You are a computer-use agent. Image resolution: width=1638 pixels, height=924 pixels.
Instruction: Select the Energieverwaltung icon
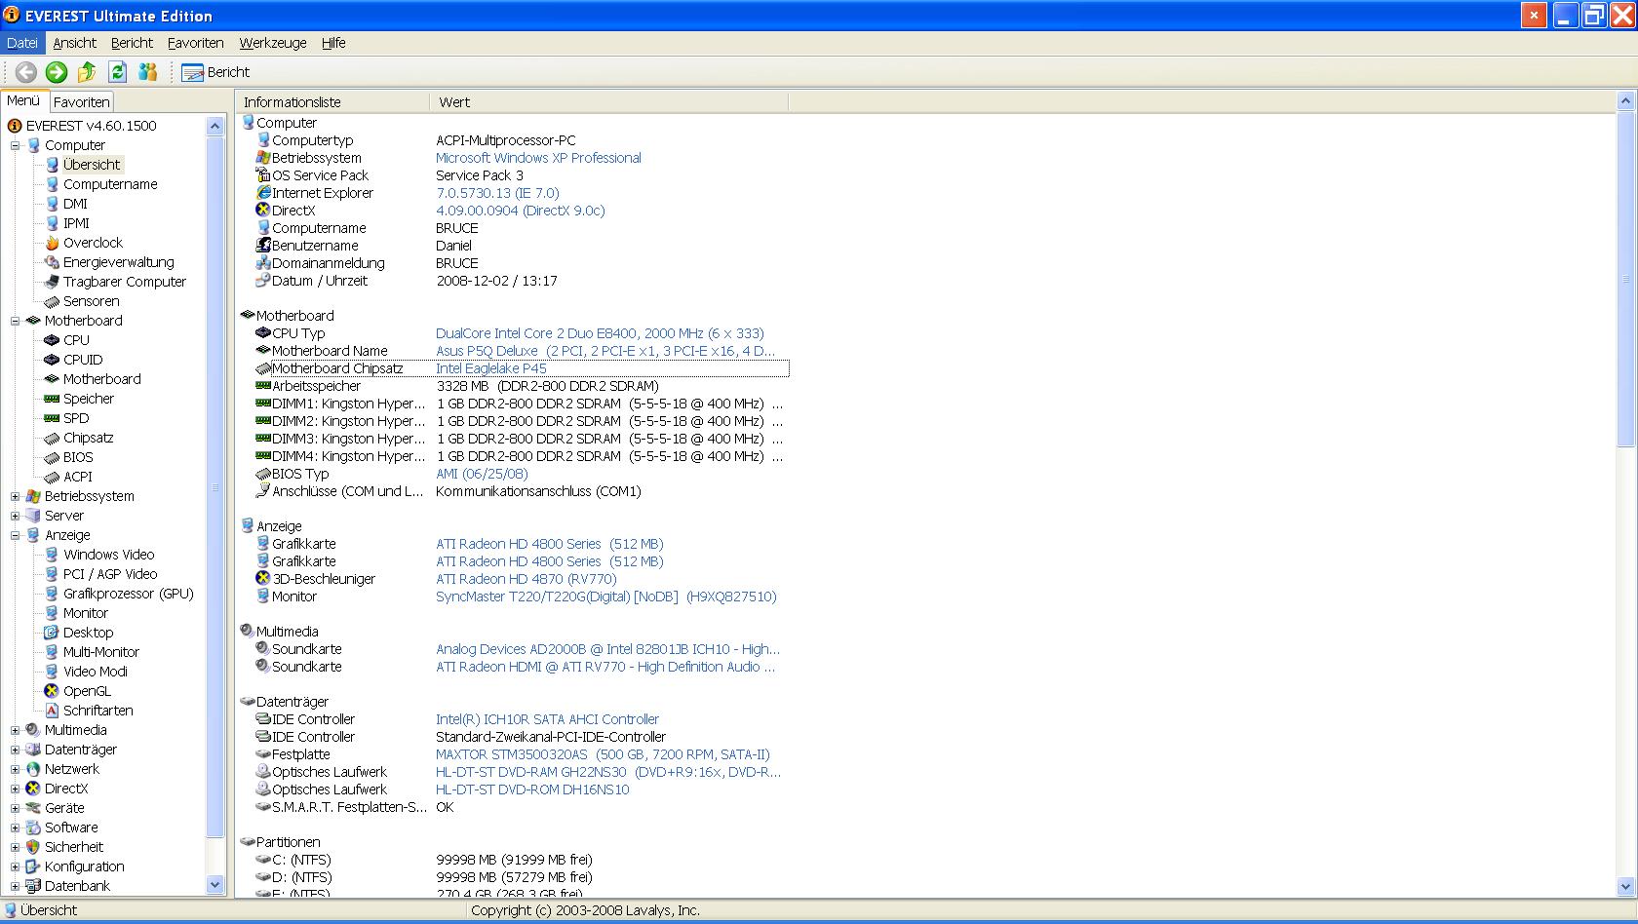52,262
